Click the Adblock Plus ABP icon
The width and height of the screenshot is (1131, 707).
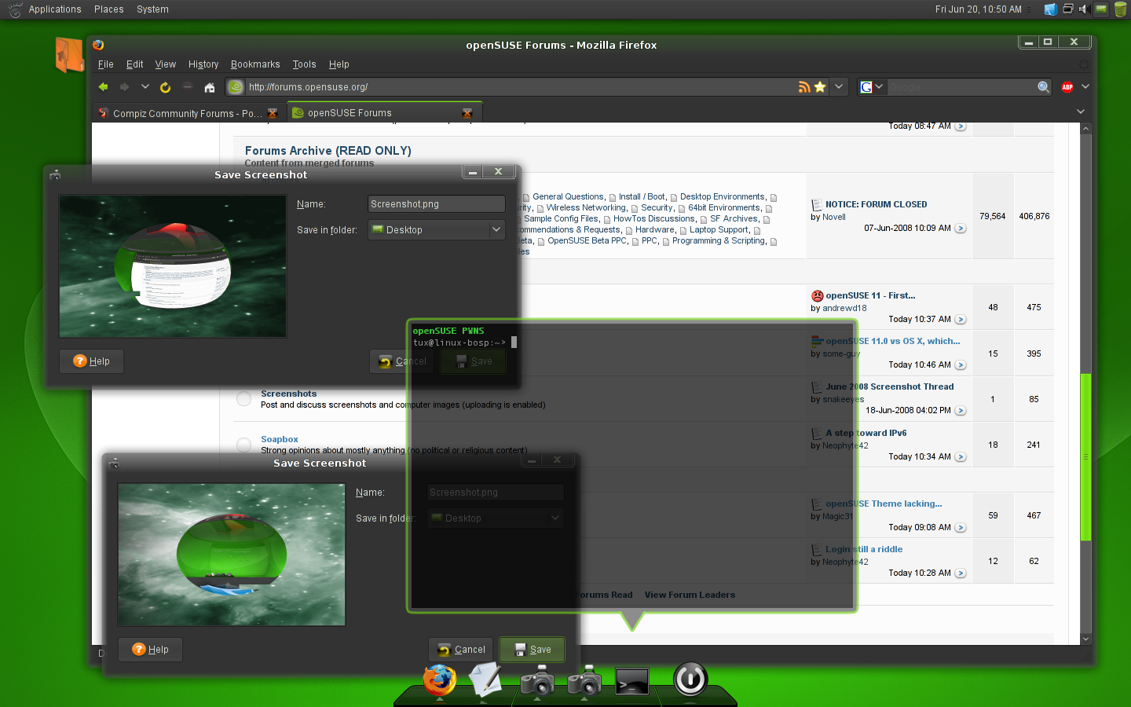(1067, 87)
